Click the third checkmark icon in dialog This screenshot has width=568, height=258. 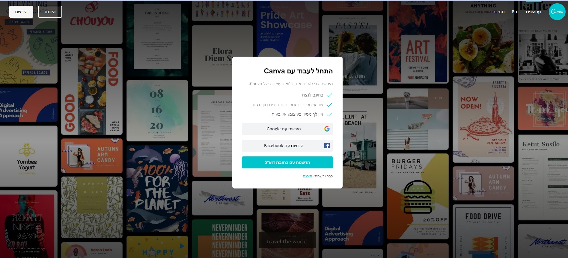coord(329,114)
